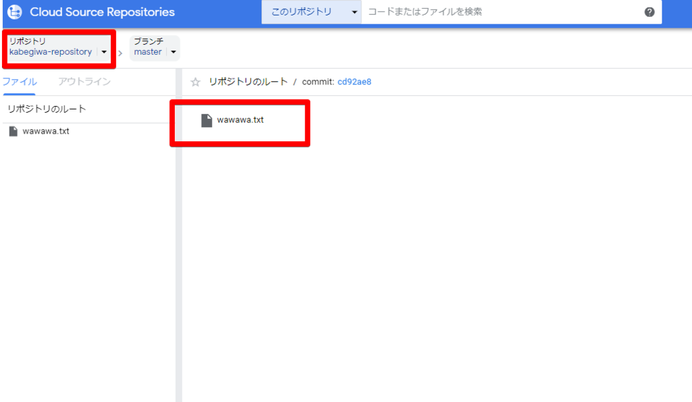692x402 pixels.
Task: Click the star icon beside the breadcrumb
Action: [x=195, y=81]
